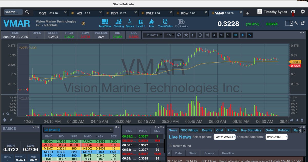Open chart tools wrench-hammer icon
This screenshot has height=162, width=308.
(186, 35)
